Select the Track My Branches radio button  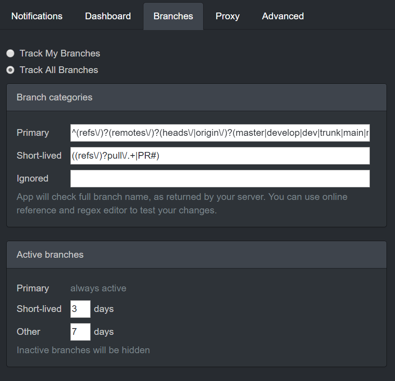pos(10,53)
